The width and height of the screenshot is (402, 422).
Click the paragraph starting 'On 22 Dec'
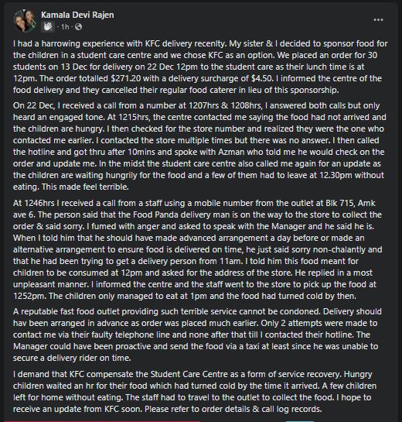pos(199,146)
